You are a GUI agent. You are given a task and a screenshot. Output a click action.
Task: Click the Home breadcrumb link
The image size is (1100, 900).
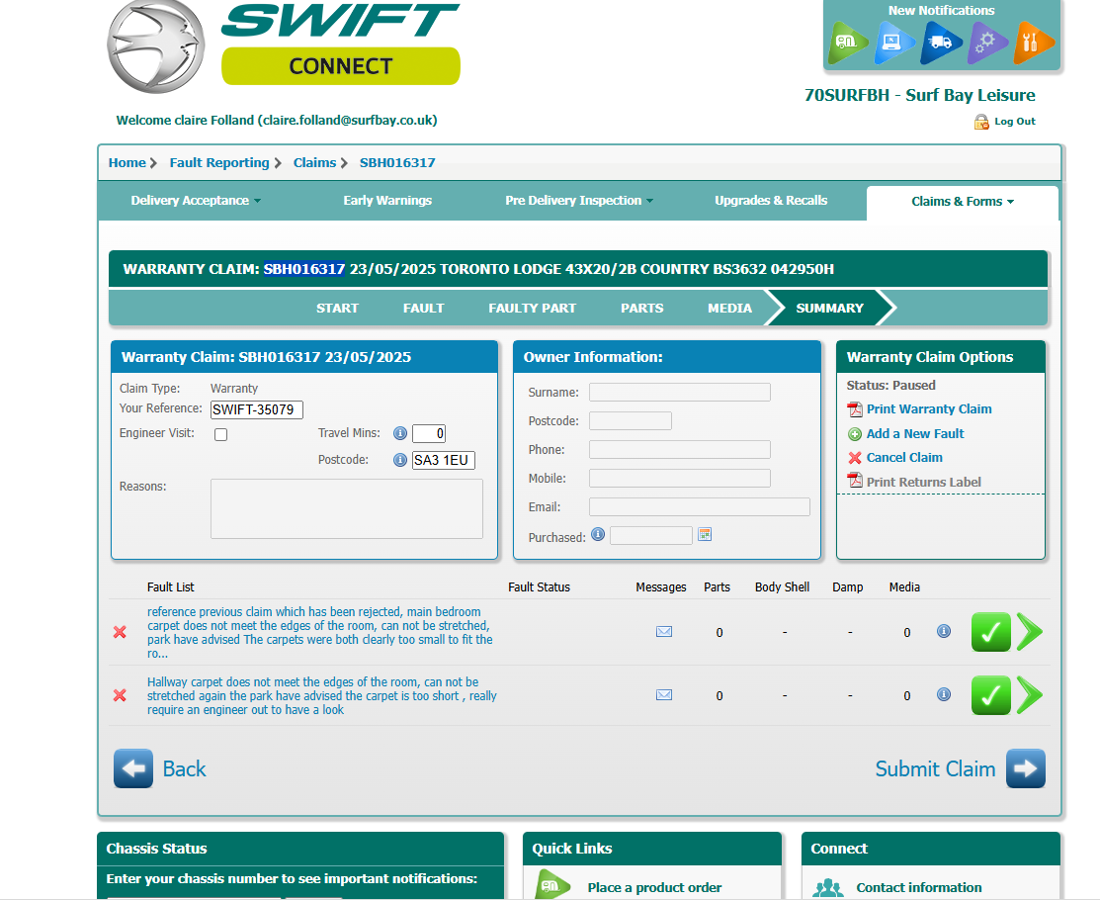coord(127,163)
